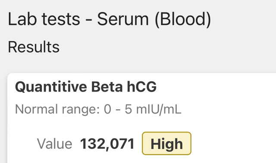Click the word Beta in the test name
276x163 pixels.
click(107, 87)
